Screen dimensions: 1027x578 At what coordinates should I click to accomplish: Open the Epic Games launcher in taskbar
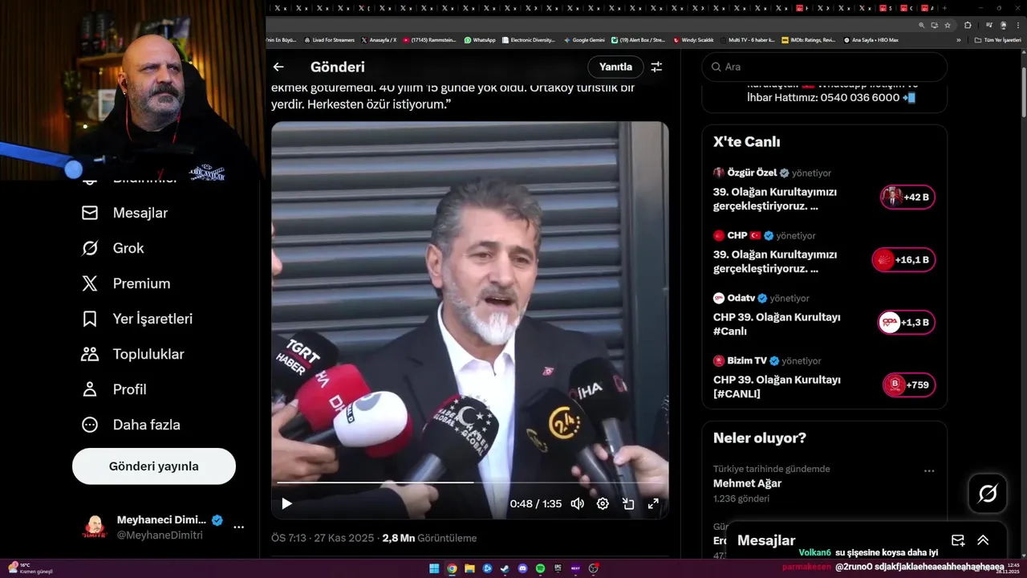tap(558, 568)
